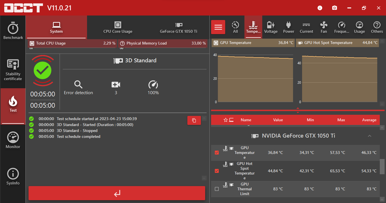Copy the test log with the copy button
386x203 pixels.
tap(194, 120)
